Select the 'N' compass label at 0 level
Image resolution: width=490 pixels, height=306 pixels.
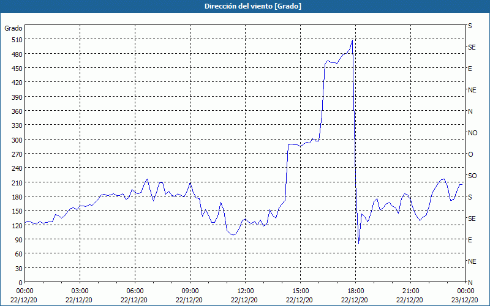(x=470, y=283)
